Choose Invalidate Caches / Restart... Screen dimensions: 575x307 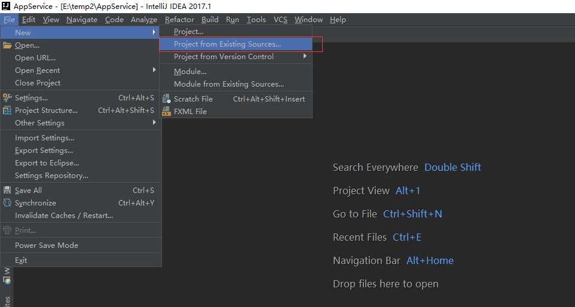(80, 216)
